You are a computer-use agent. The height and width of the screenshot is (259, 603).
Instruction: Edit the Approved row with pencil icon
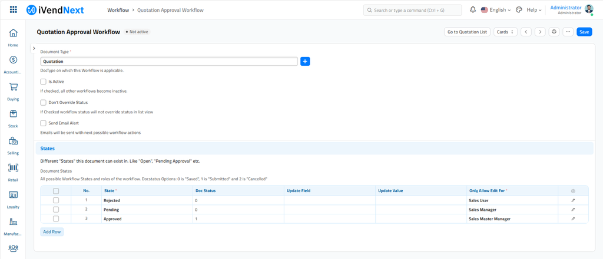click(x=573, y=218)
